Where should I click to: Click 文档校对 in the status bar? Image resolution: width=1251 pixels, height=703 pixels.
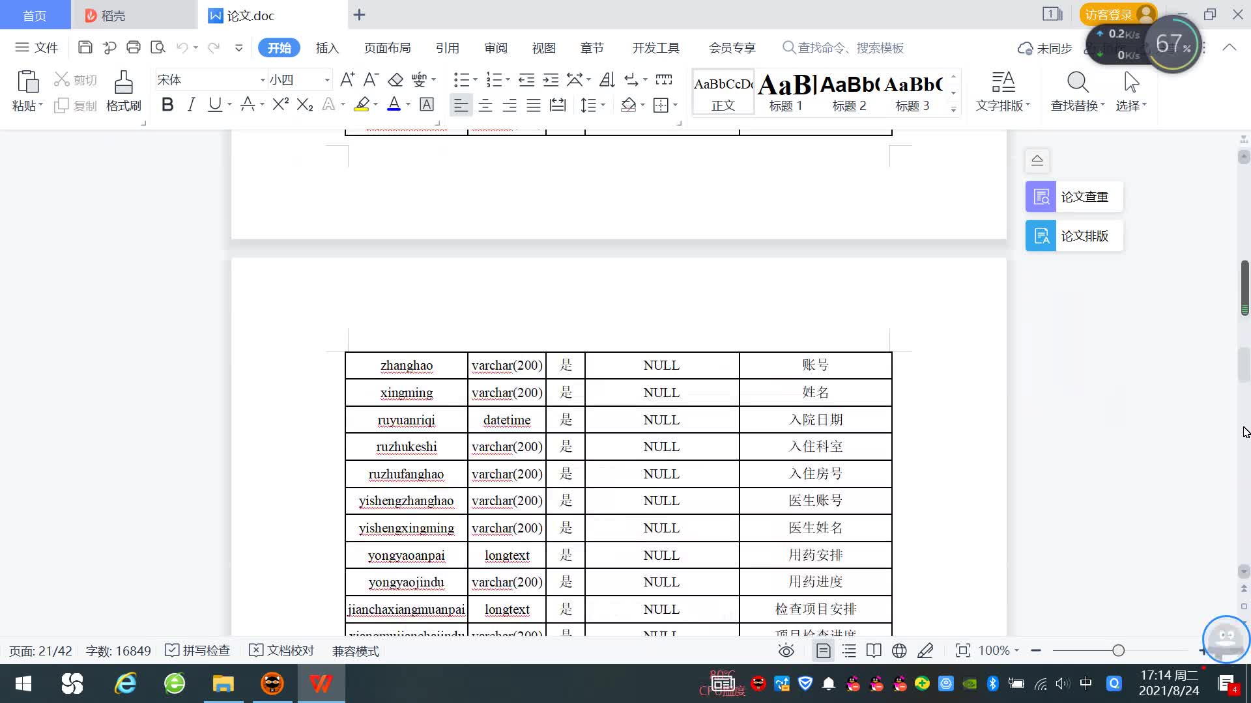pyautogui.click(x=281, y=650)
